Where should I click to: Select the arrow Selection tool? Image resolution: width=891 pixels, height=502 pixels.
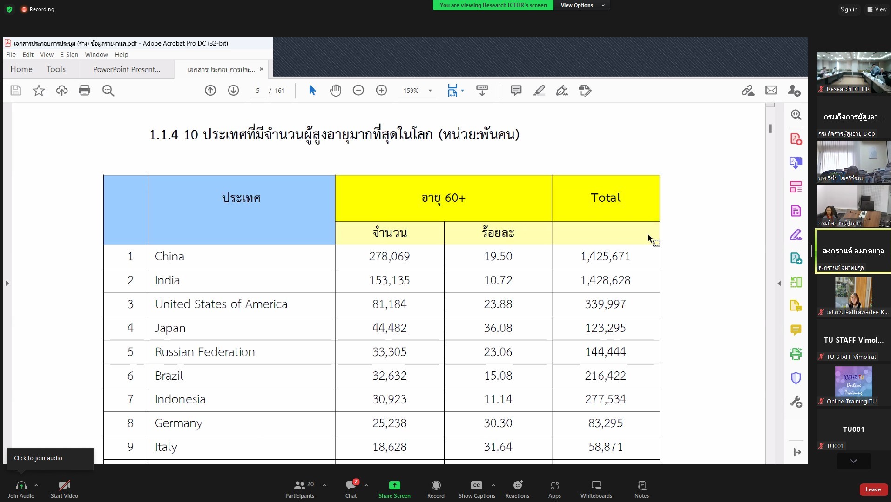[x=312, y=91]
